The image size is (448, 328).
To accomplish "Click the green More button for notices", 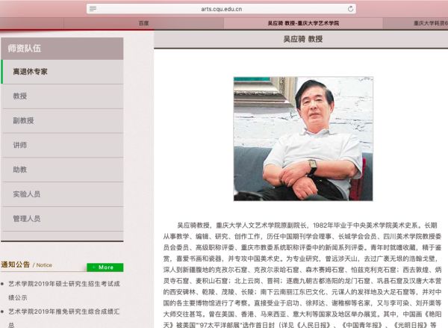I will (105, 267).
